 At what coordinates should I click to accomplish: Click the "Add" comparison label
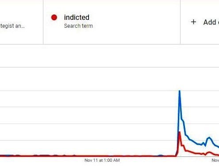(210, 22)
